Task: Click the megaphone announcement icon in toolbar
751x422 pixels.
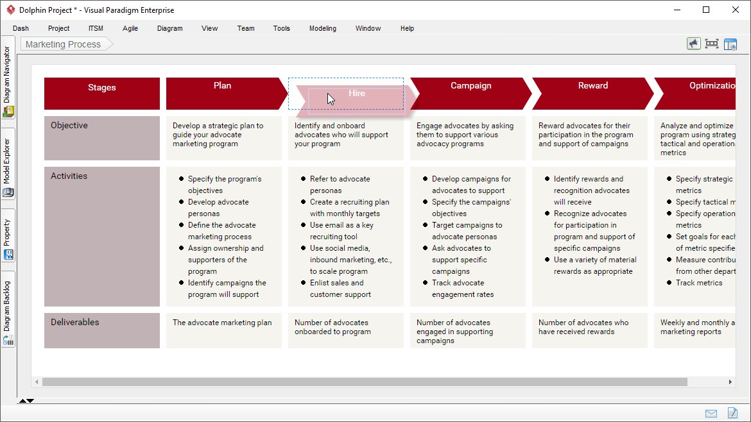Action: pyautogui.click(x=693, y=44)
